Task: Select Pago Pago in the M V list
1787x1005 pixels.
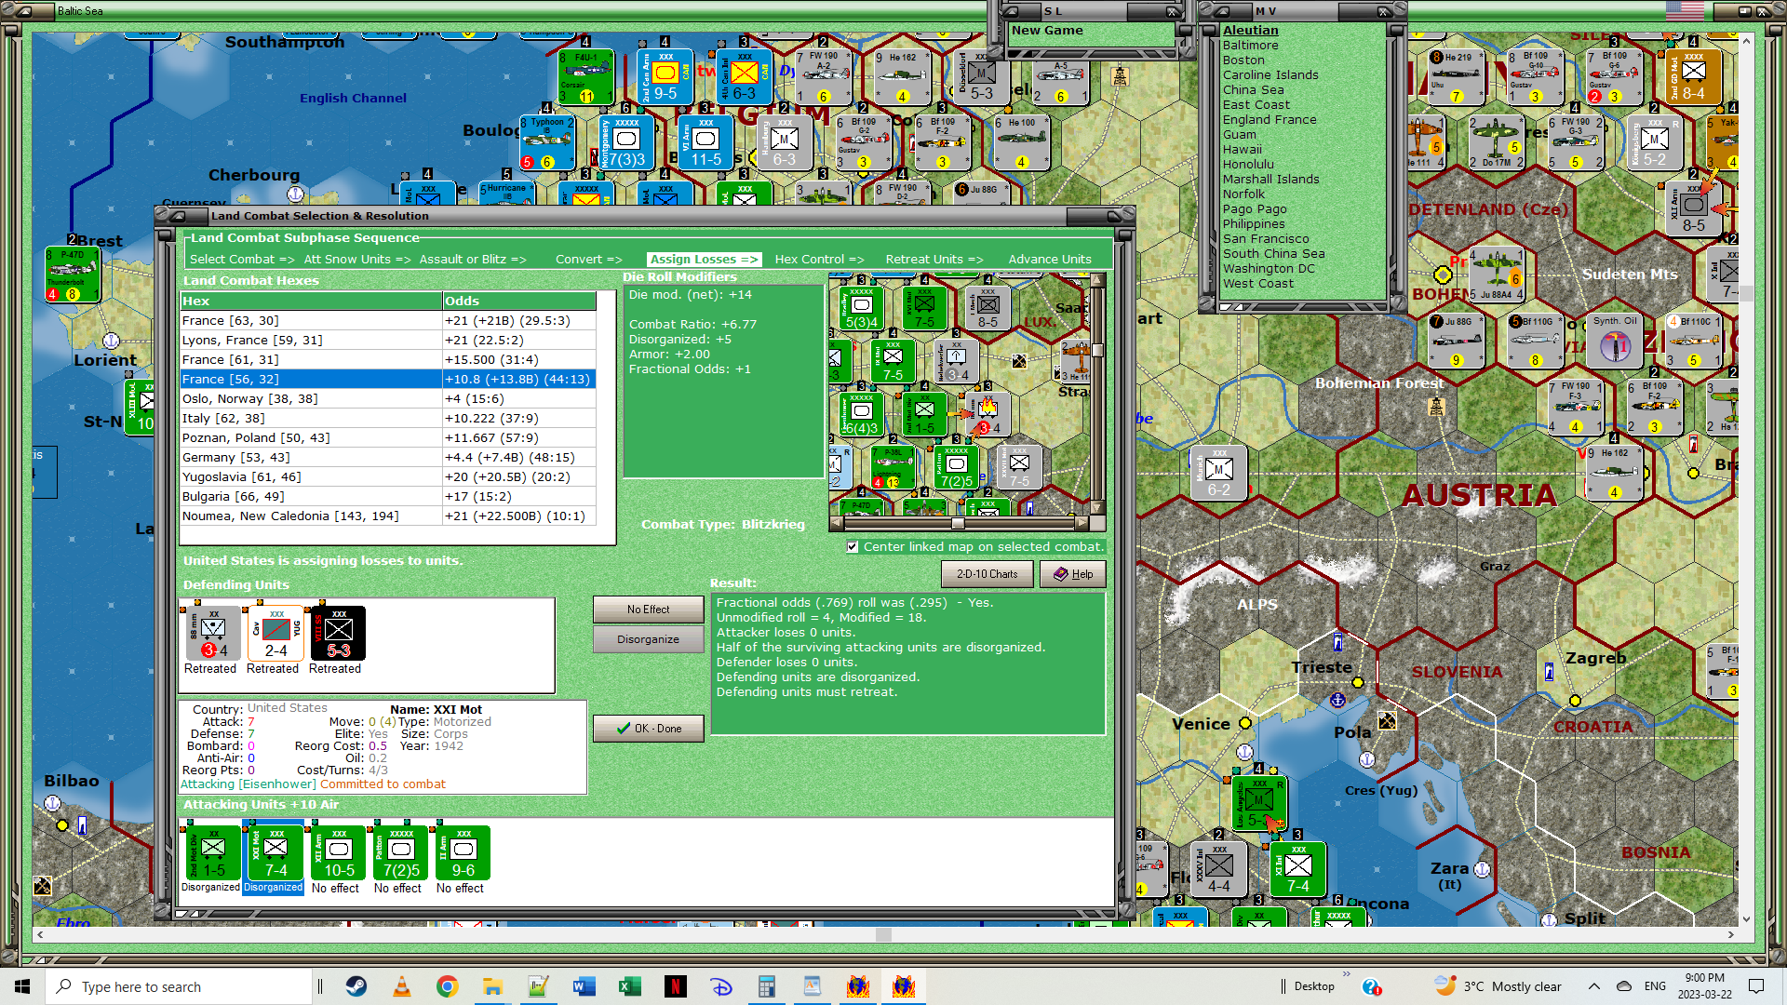Action: (x=1255, y=209)
